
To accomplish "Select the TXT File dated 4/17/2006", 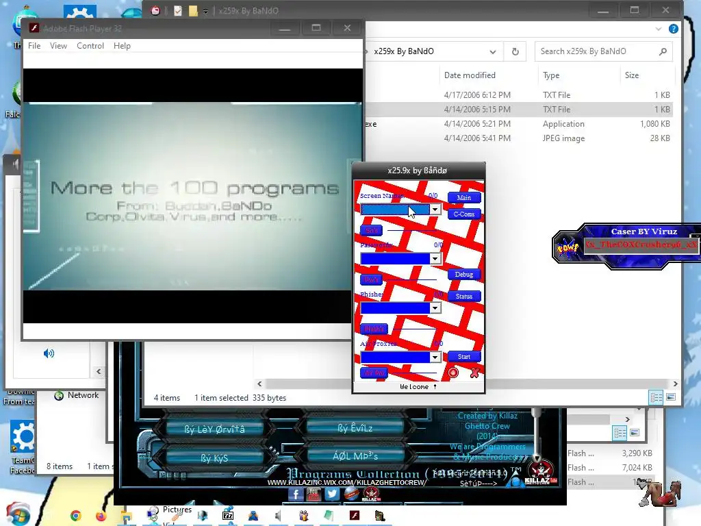I will pyautogui.click(x=519, y=95).
